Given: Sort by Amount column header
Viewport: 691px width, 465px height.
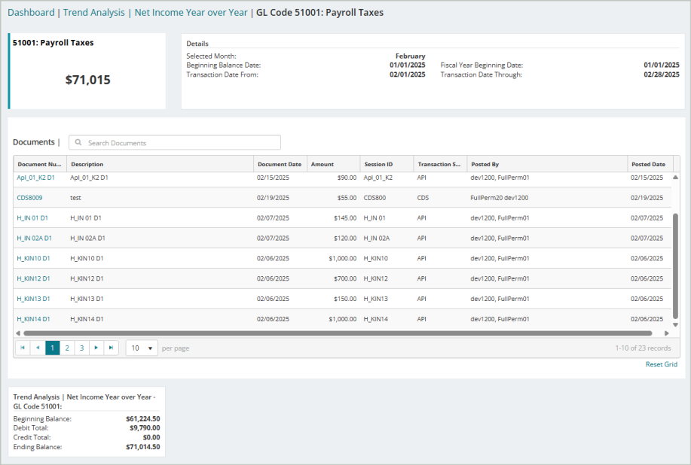Looking at the screenshot, I should [334, 164].
